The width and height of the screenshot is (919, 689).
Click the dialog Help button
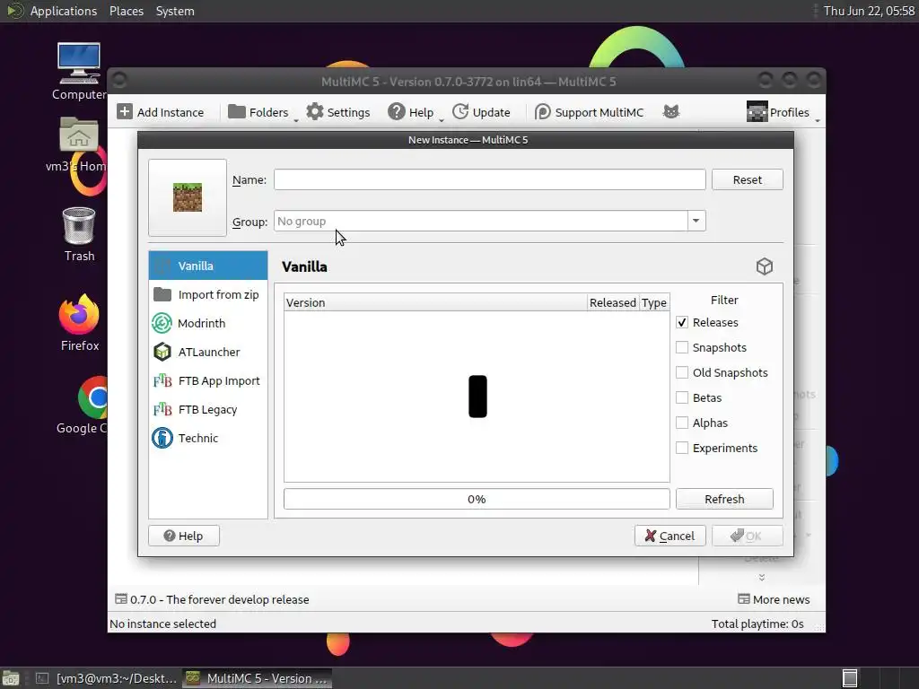(184, 536)
